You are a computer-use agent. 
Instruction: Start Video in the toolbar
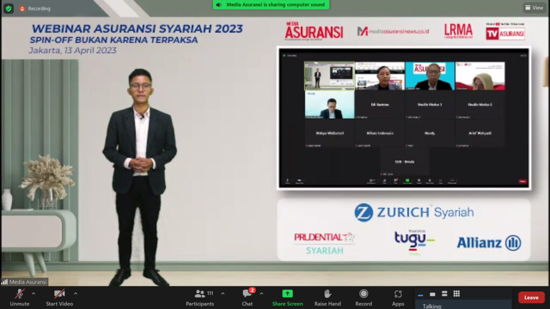(59, 297)
